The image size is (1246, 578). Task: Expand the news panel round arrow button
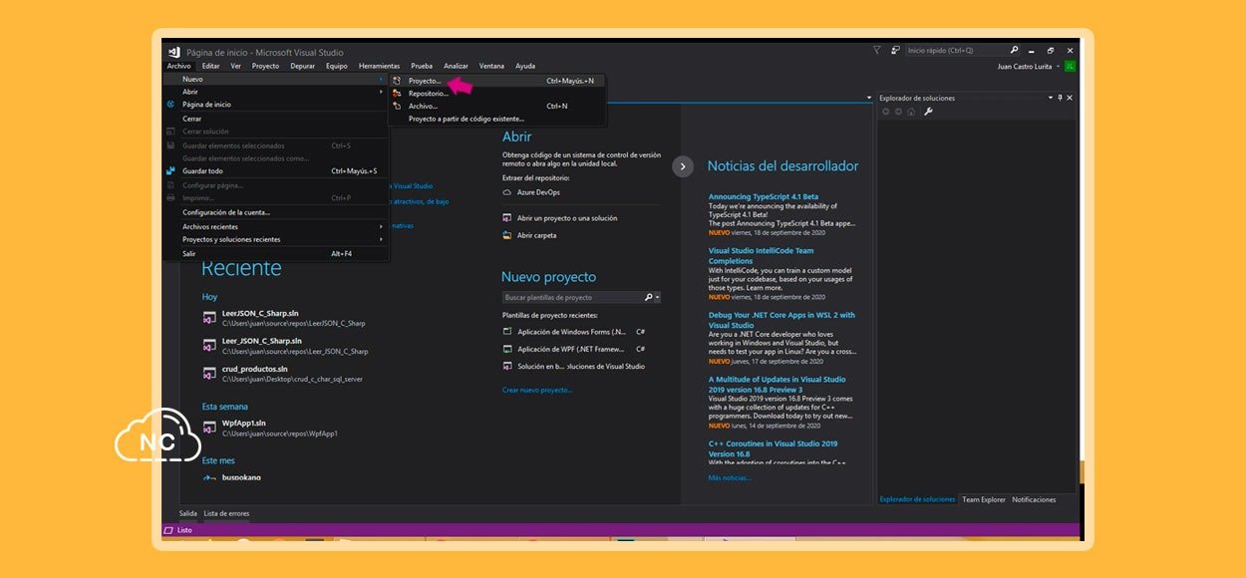point(683,166)
